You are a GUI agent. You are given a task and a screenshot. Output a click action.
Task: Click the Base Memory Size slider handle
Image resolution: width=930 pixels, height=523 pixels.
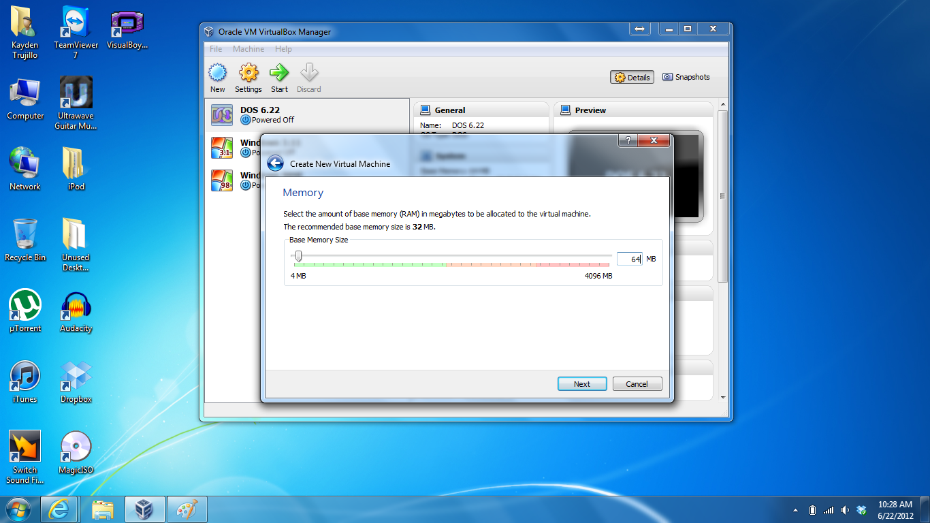coord(298,256)
